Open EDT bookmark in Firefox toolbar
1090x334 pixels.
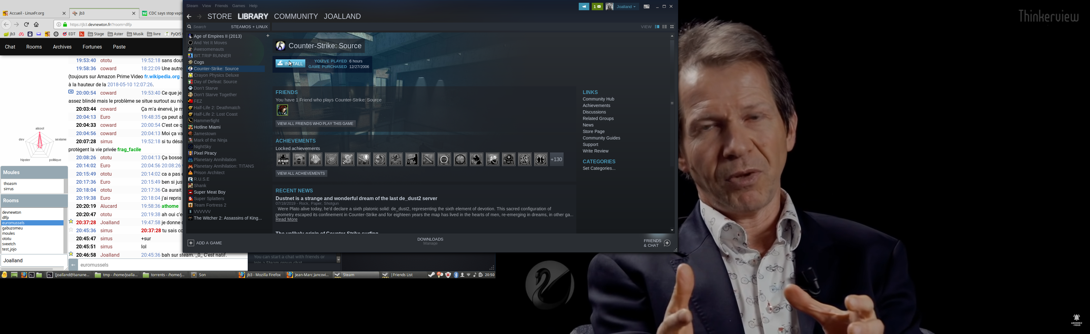point(69,34)
